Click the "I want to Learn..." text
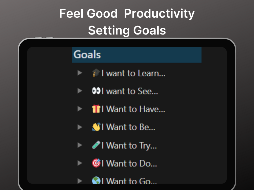The width and height of the screenshot is (254, 190). (x=133, y=73)
